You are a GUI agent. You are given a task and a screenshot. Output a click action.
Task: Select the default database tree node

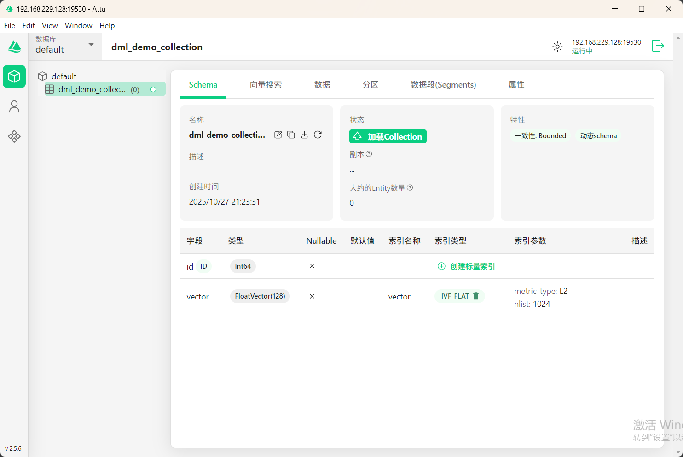pos(64,76)
